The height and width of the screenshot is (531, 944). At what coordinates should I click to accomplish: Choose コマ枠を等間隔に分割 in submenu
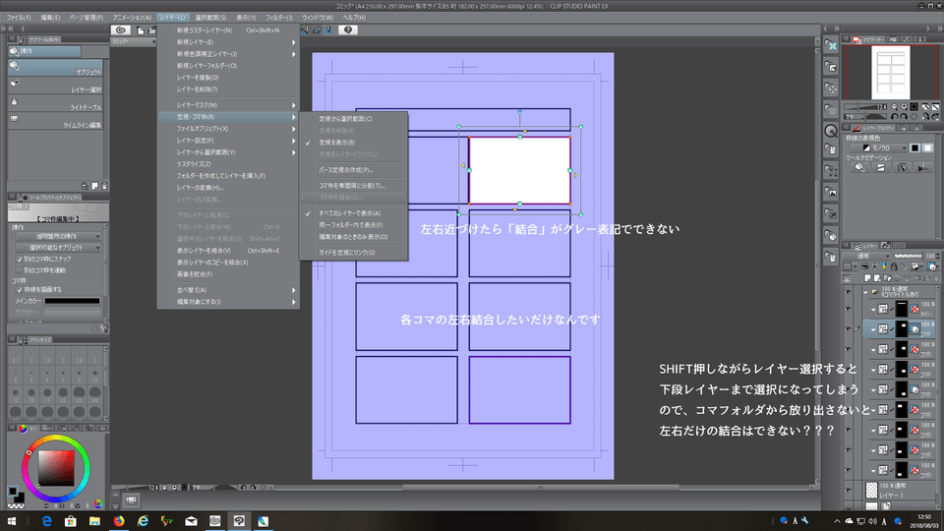351,185
